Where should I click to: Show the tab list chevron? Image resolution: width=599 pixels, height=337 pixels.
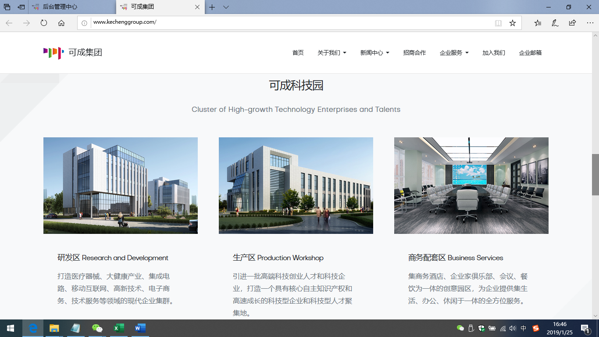click(226, 7)
